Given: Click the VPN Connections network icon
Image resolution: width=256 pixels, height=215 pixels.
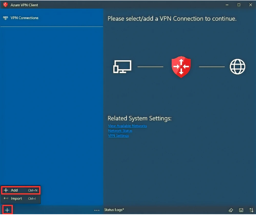Looking at the screenshot, I should pyautogui.click(x=5, y=18).
